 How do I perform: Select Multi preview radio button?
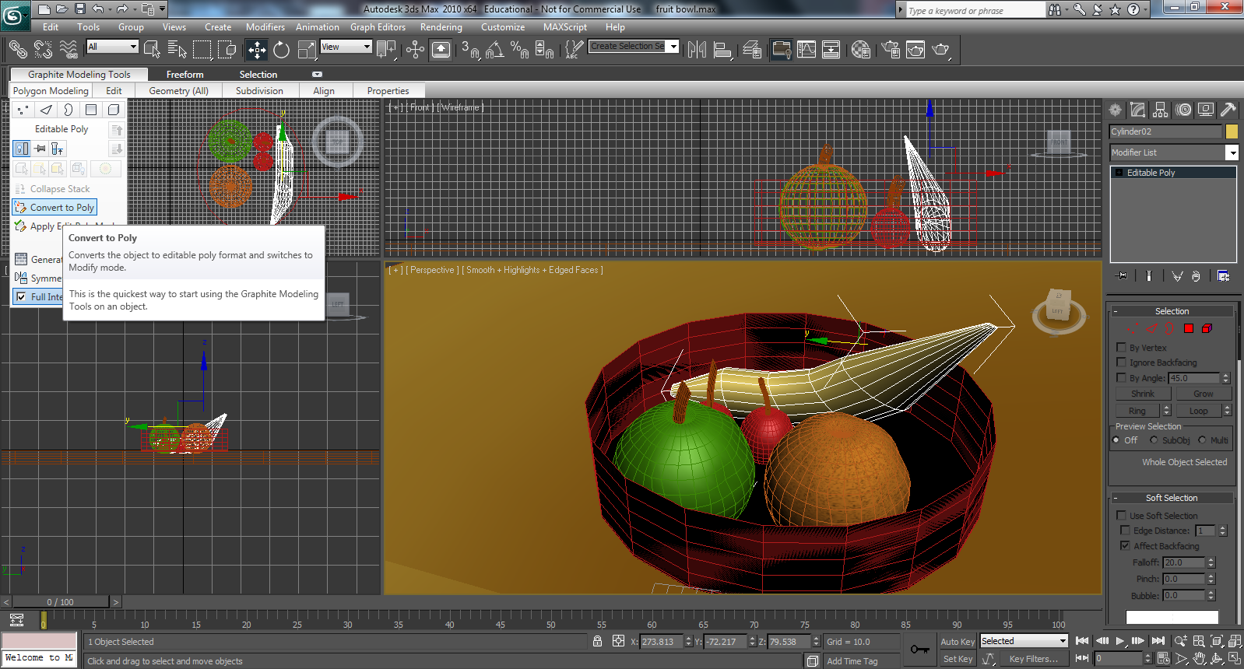click(x=1202, y=440)
